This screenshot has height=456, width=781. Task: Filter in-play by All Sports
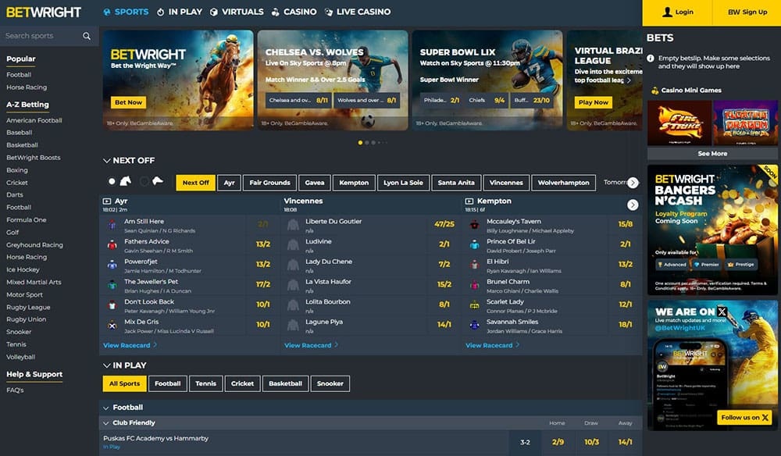click(x=124, y=384)
